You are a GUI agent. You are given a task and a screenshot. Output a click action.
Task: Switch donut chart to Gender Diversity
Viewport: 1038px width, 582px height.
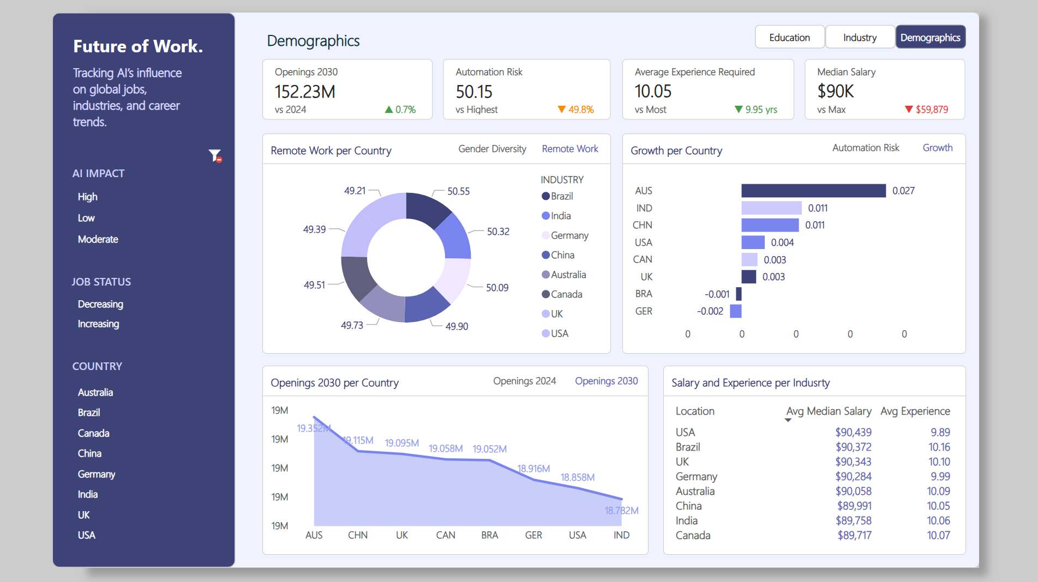pos(492,149)
